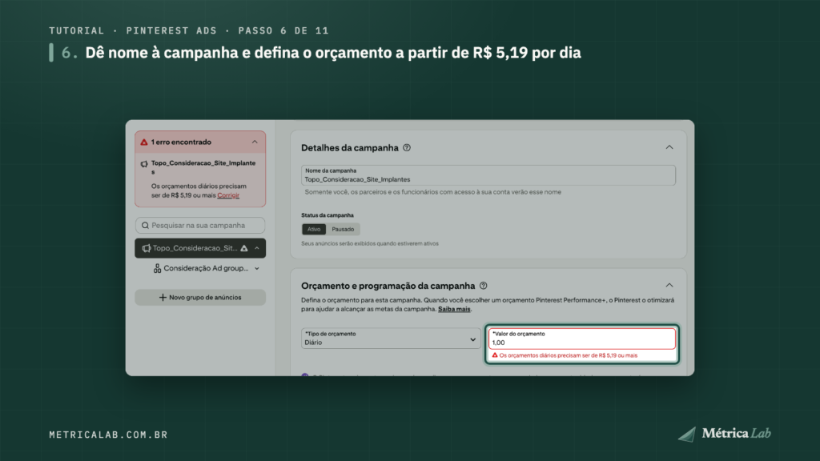Click the ad group icon beside Consideração
The image size is (820, 461).
click(x=157, y=268)
